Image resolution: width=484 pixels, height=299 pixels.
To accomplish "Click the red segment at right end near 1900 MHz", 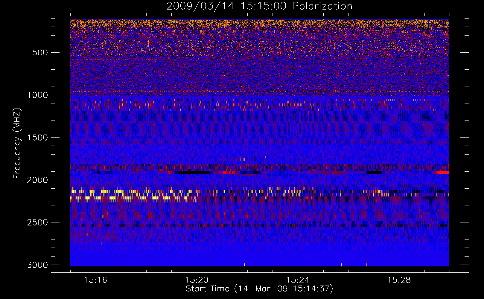I will click(x=442, y=173).
